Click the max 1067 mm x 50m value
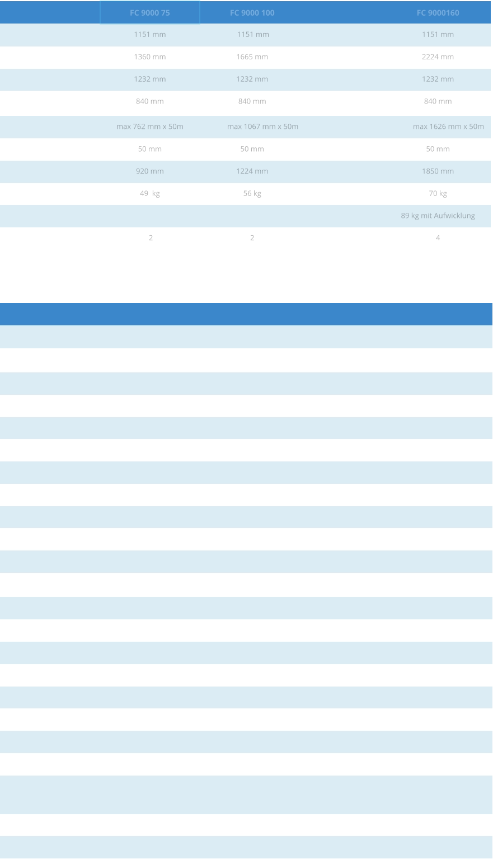 coord(262,127)
